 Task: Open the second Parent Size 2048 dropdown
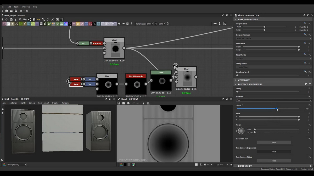tap(162, 24)
